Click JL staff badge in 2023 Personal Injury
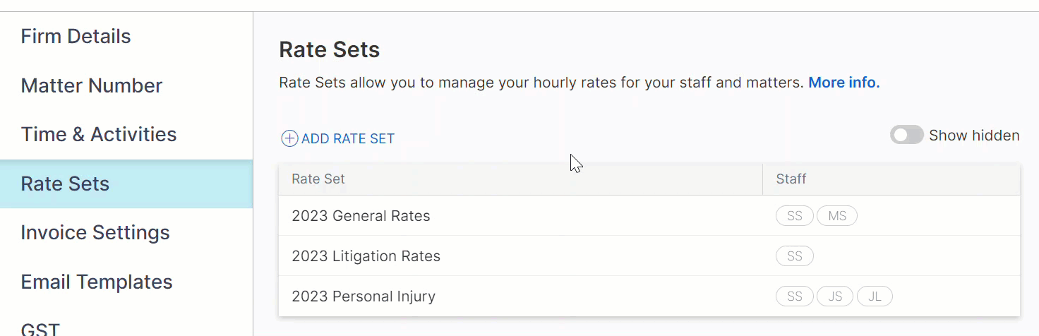The height and width of the screenshot is (336, 1039). pyautogui.click(x=875, y=296)
